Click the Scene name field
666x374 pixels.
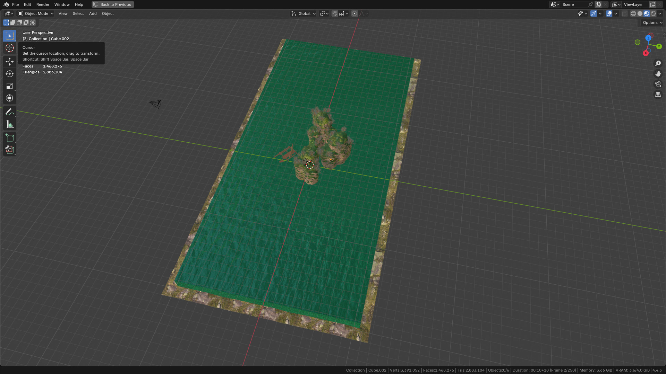coord(574,5)
